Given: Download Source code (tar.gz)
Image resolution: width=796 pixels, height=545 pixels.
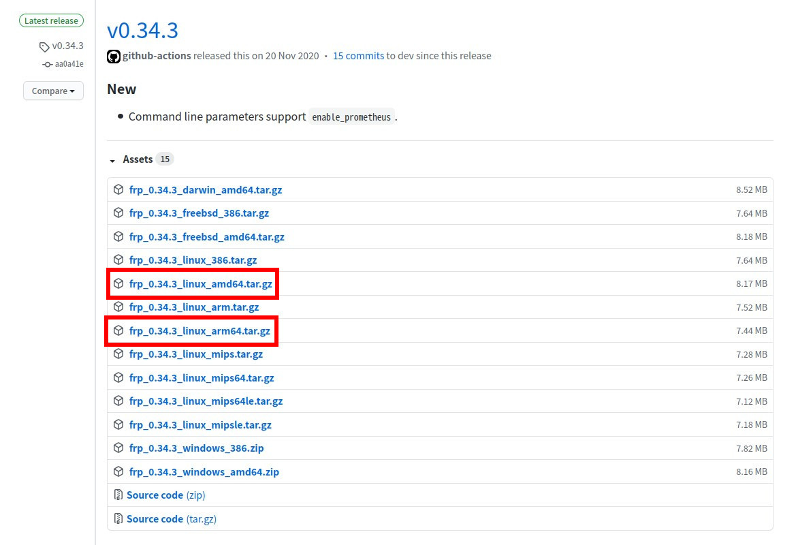Looking at the screenshot, I should (x=172, y=518).
